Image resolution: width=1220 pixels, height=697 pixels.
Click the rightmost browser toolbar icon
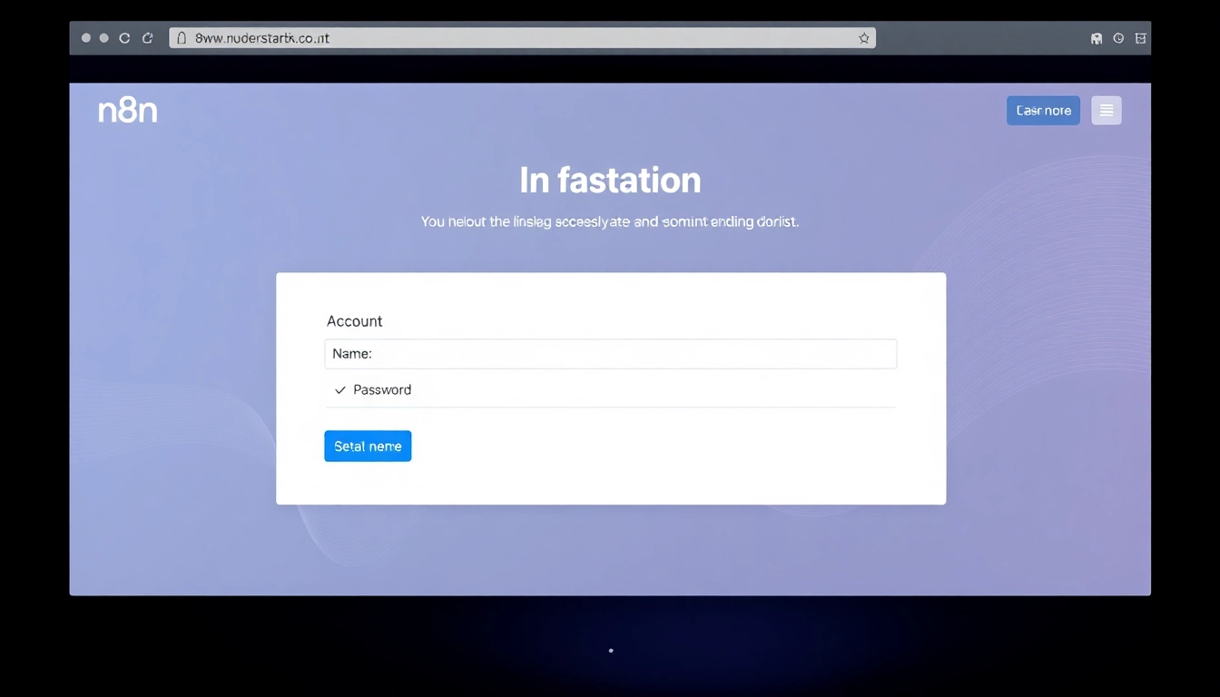[x=1141, y=38]
